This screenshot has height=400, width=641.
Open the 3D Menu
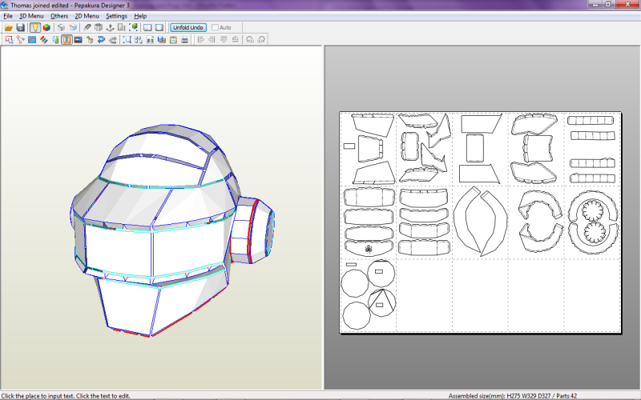point(31,16)
